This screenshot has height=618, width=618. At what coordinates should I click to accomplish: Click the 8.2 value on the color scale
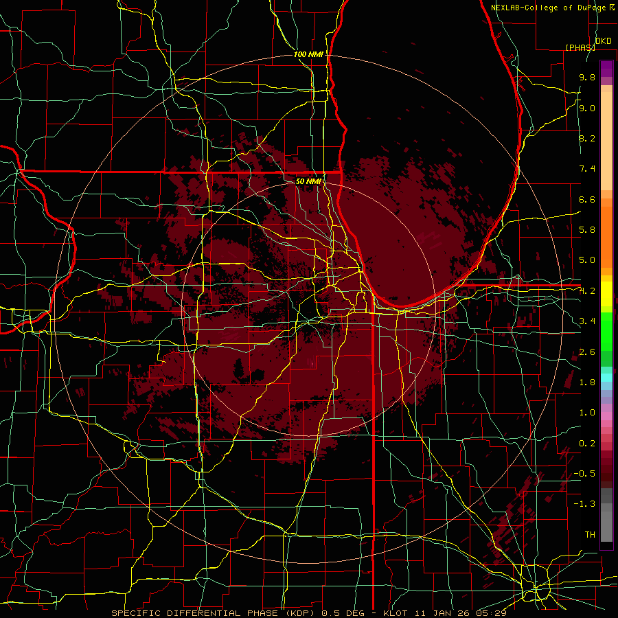587,138
